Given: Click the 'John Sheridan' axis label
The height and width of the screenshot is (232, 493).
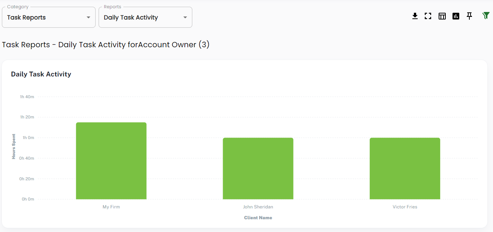Looking at the screenshot, I should [x=258, y=207].
